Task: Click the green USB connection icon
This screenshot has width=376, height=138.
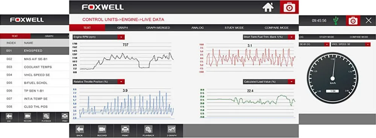Action: tap(336, 21)
